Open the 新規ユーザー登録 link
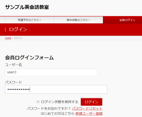The height and width of the screenshot is (117, 142). [89, 114]
